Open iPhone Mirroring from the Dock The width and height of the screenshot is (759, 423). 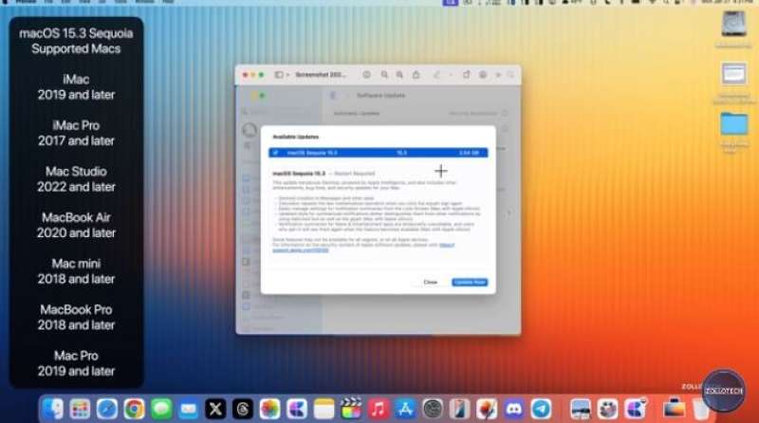(459, 410)
